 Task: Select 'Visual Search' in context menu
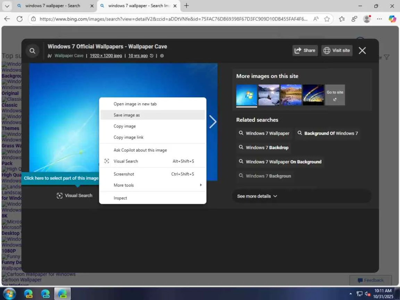click(153, 161)
